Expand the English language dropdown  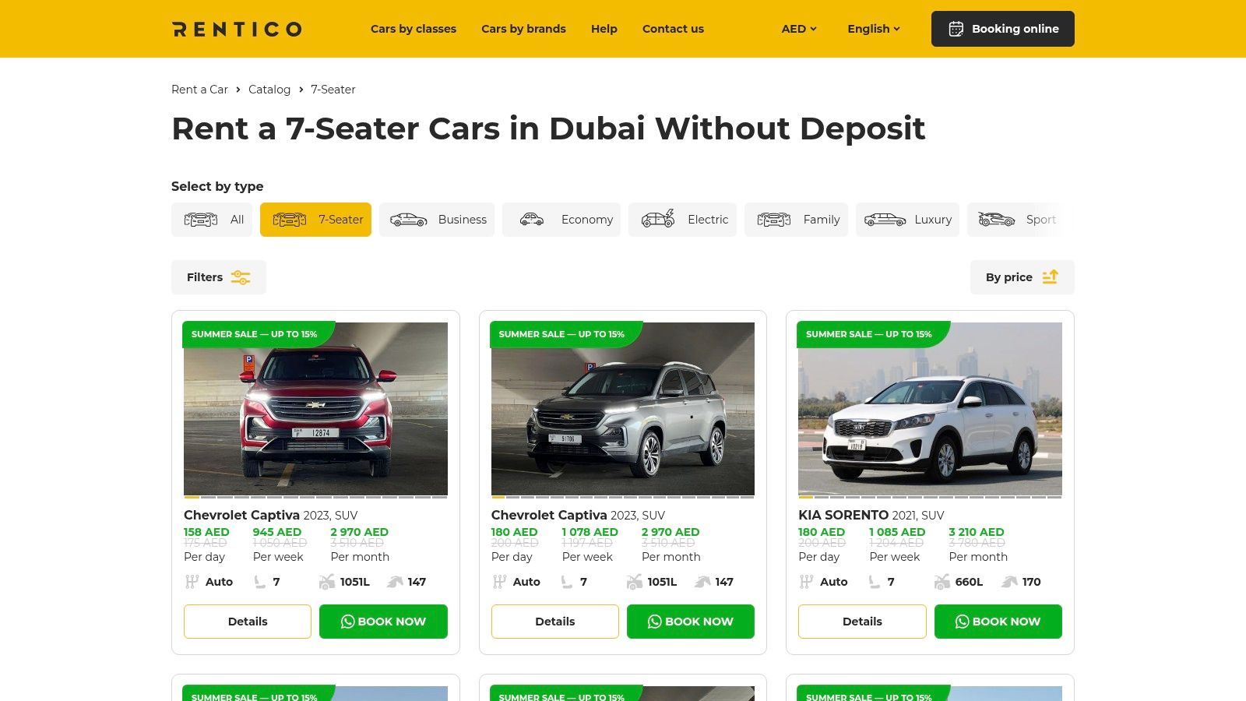click(x=874, y=29)
